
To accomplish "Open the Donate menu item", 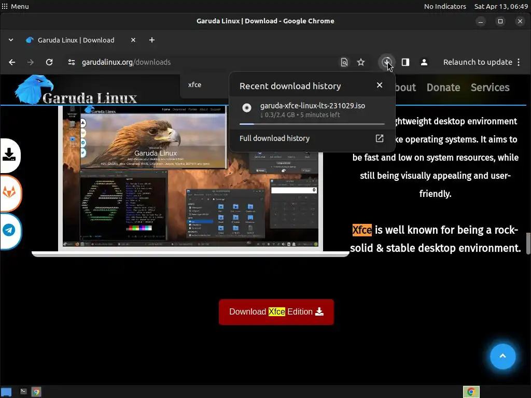I will [x=443, y=88].
